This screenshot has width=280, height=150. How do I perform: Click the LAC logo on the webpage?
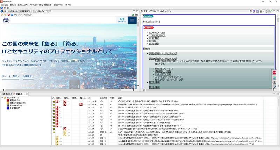pos(6,20)
